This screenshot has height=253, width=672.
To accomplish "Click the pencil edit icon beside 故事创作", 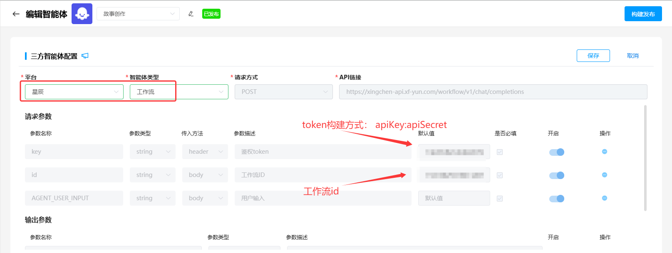I will pyautogui.click(x=191, y=14).
